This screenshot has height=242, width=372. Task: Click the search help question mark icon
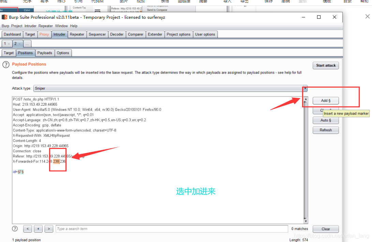click(15, 229)
